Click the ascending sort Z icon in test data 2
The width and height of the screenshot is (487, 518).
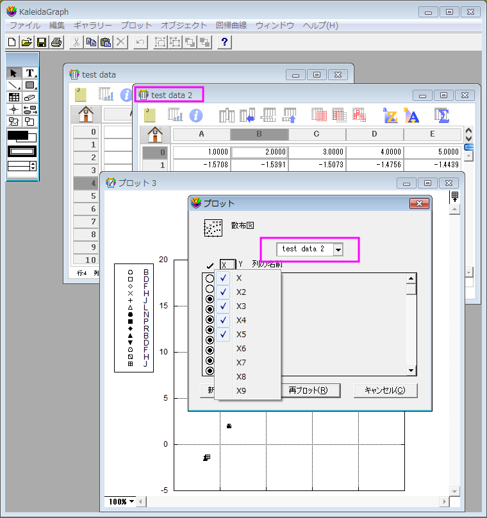pyautogui.click(x=391, y=115)
